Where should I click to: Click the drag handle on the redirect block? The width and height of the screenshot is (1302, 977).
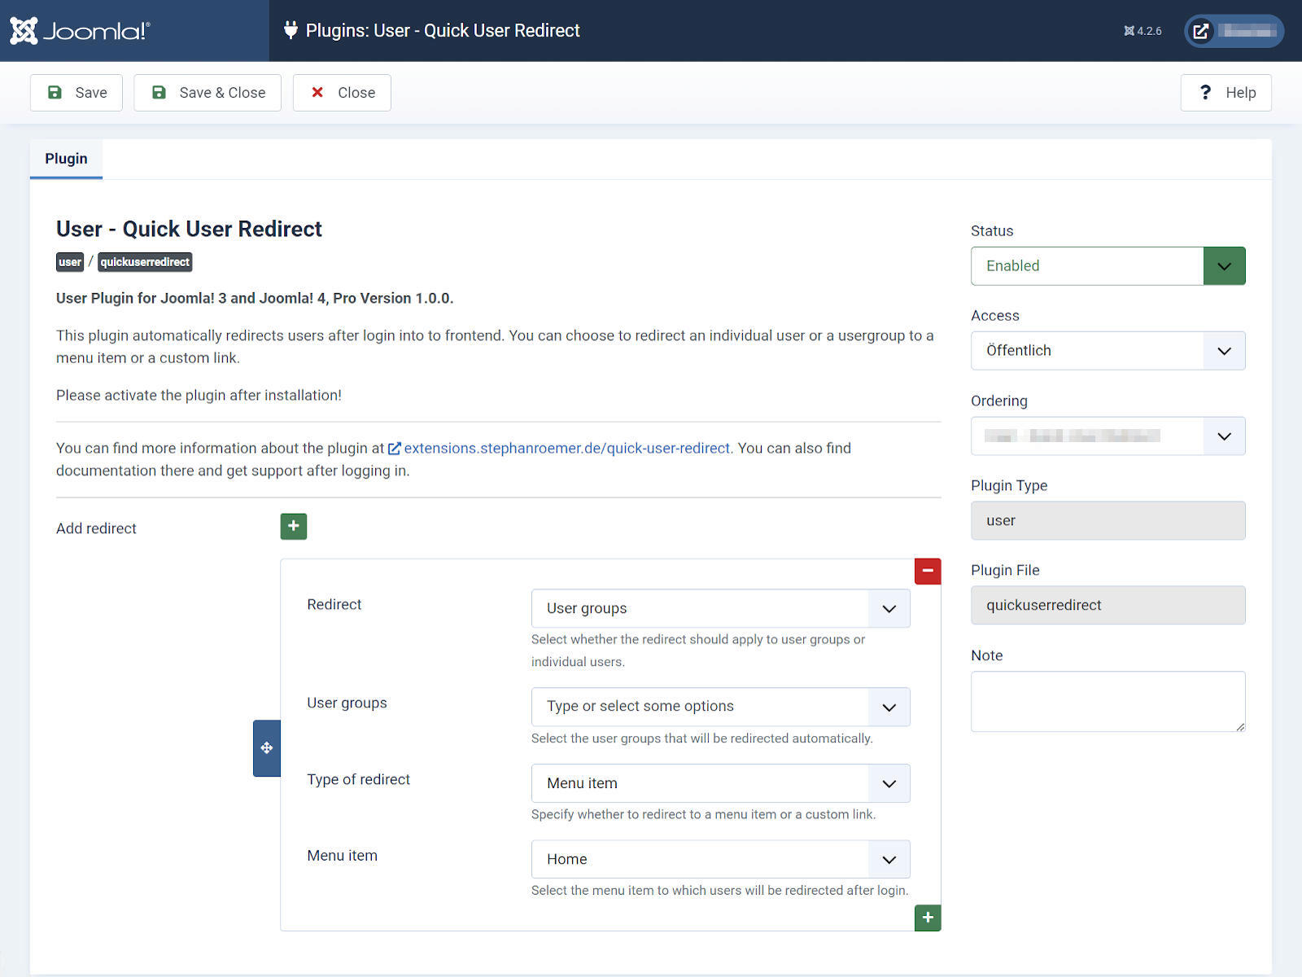point(266,747)
